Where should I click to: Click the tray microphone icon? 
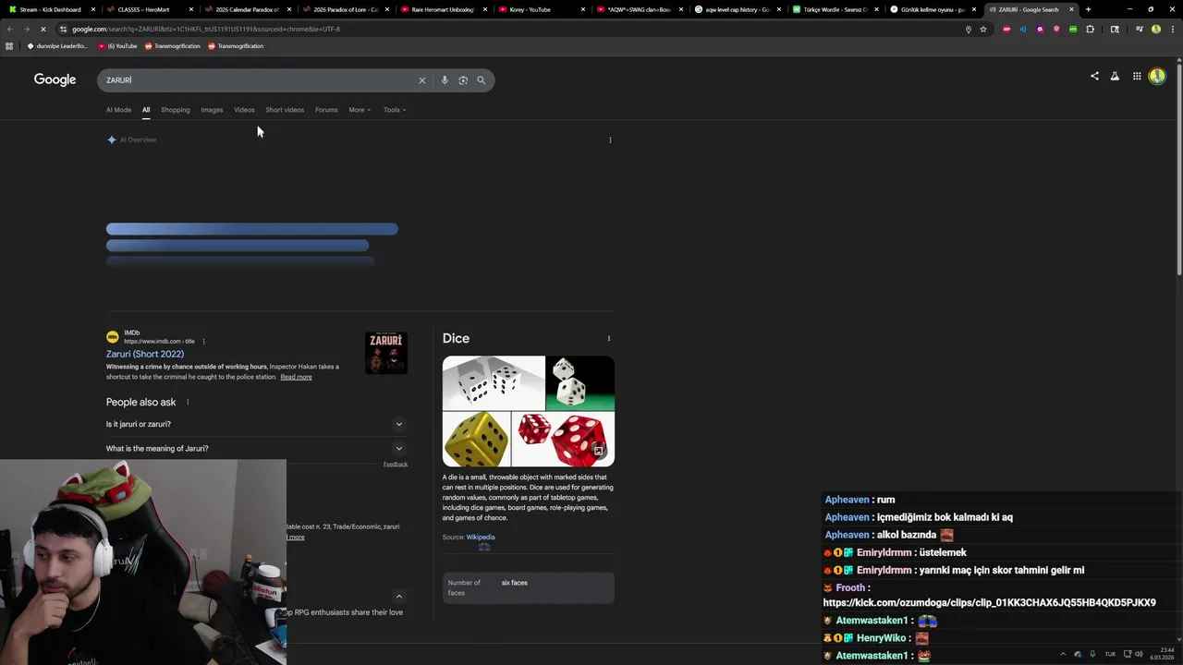(1092, 654)
